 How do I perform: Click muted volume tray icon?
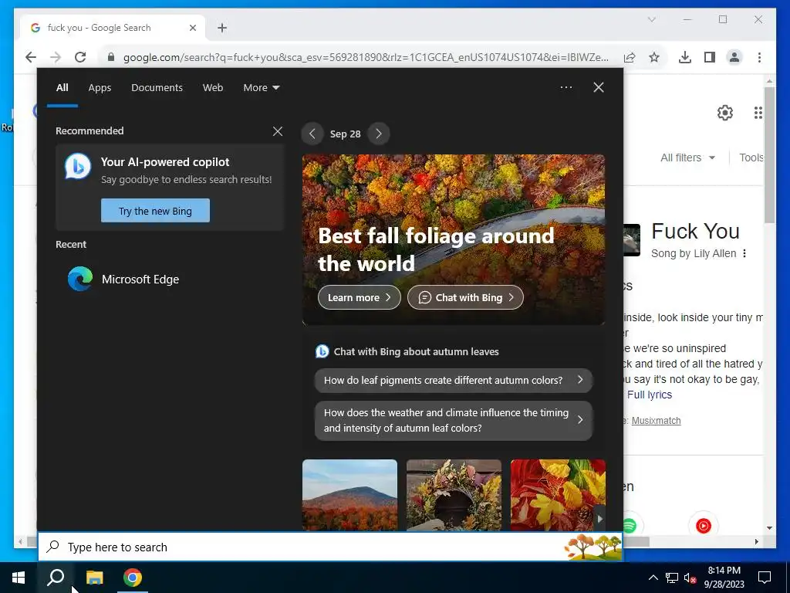click(690, 578)
